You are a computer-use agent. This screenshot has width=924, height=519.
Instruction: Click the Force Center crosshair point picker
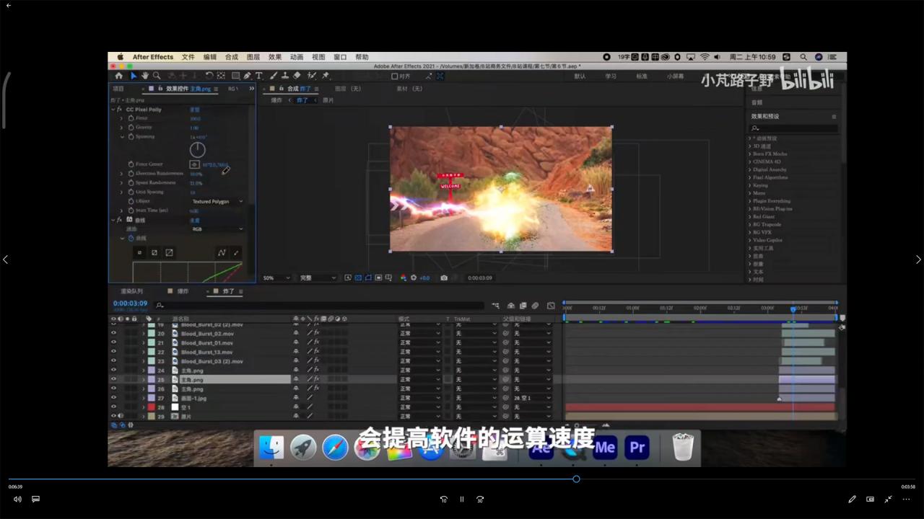click(x=193, y=164)
